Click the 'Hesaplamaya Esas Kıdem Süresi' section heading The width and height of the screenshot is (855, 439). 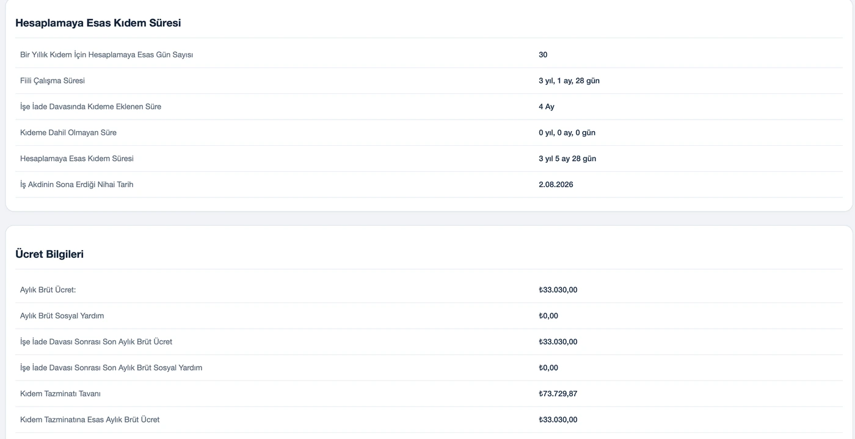pos(98,23)
